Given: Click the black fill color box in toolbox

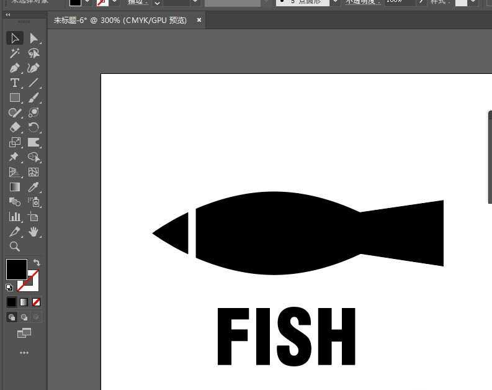Looking at the screenshot, I should coord(16,270).
